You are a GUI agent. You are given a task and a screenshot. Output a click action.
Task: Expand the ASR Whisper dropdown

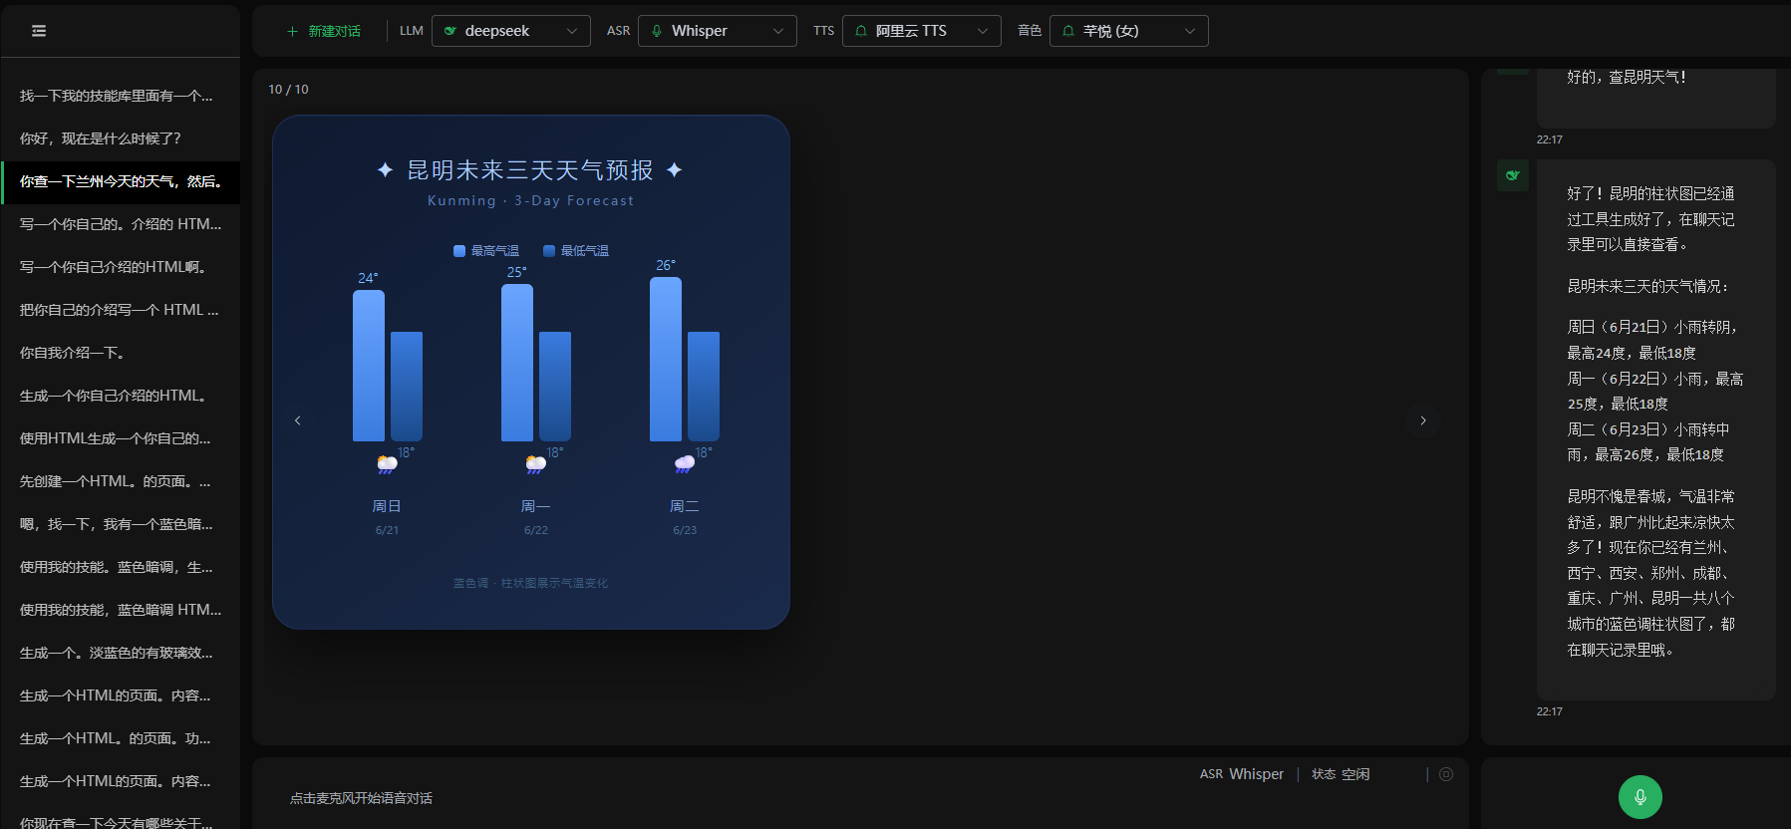pyautogui.click(x=718, y=31)
